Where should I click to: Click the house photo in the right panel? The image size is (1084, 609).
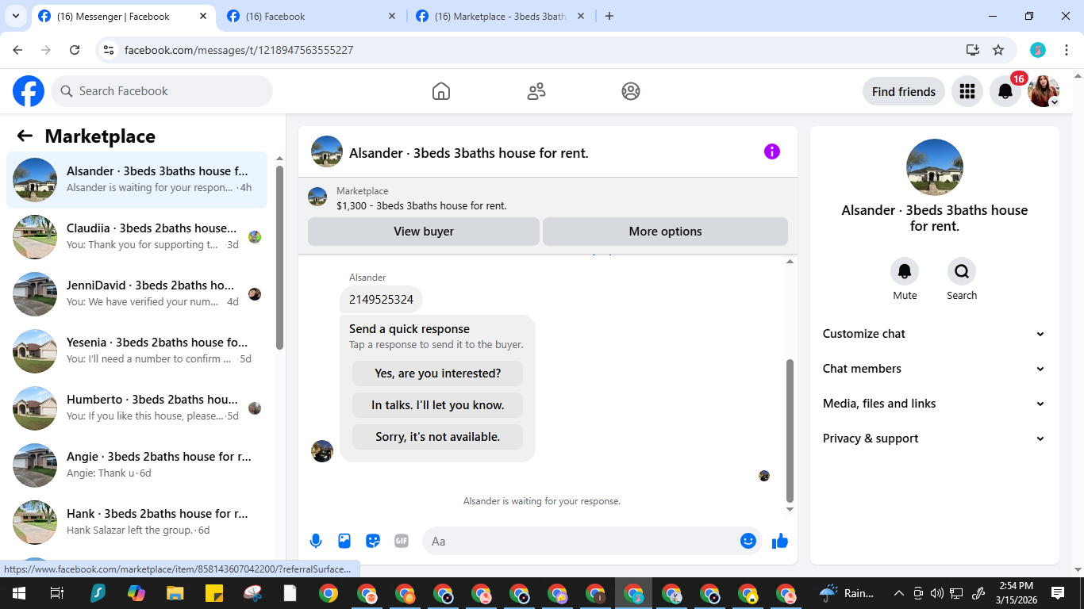point(935,167)
